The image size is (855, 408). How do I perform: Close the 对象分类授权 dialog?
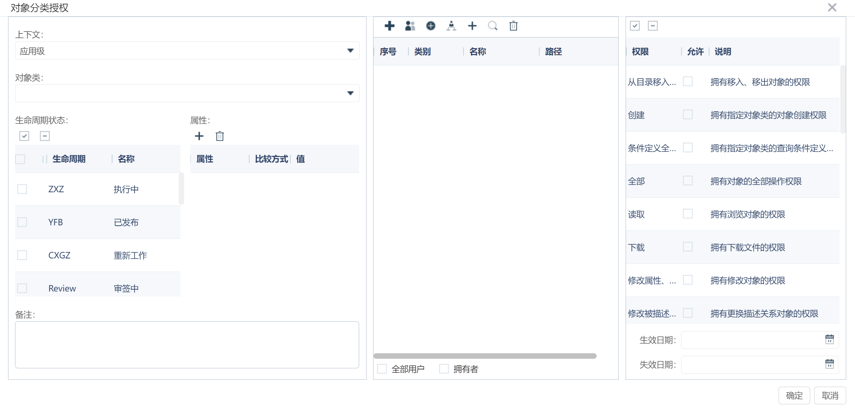point(832,7)
